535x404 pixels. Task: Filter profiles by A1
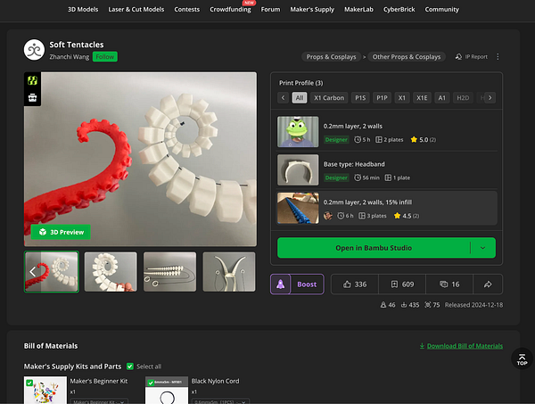click(442, 98)
